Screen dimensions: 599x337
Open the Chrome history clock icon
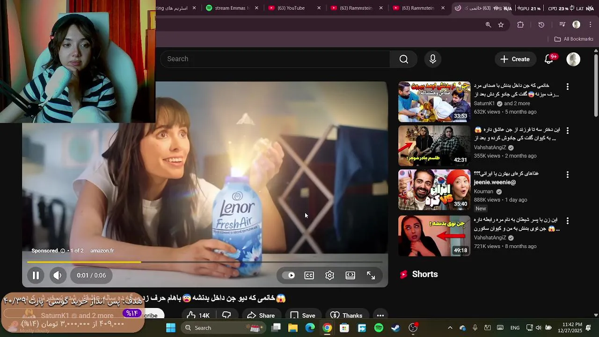(x=541, y=25)
